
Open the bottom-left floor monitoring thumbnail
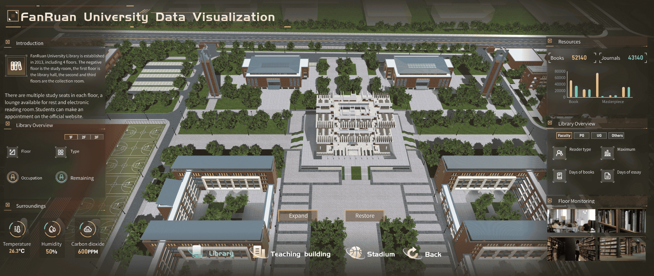tap(571, 249)
